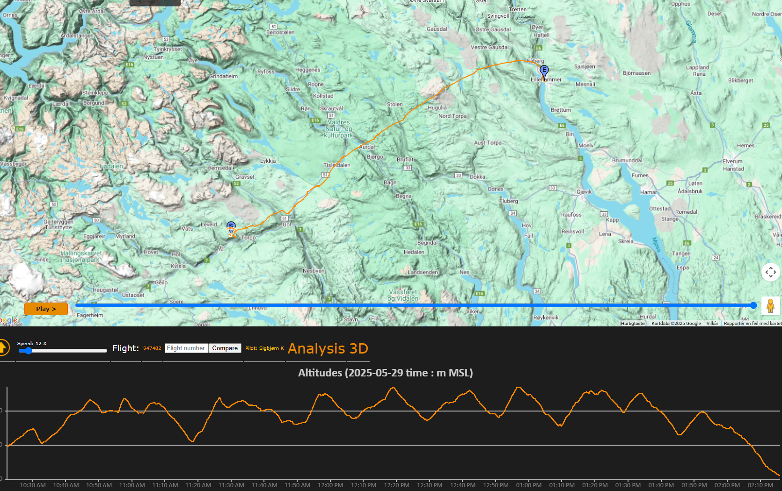
Task: Click the Hemsedal label on map
Action: (220, 168)
